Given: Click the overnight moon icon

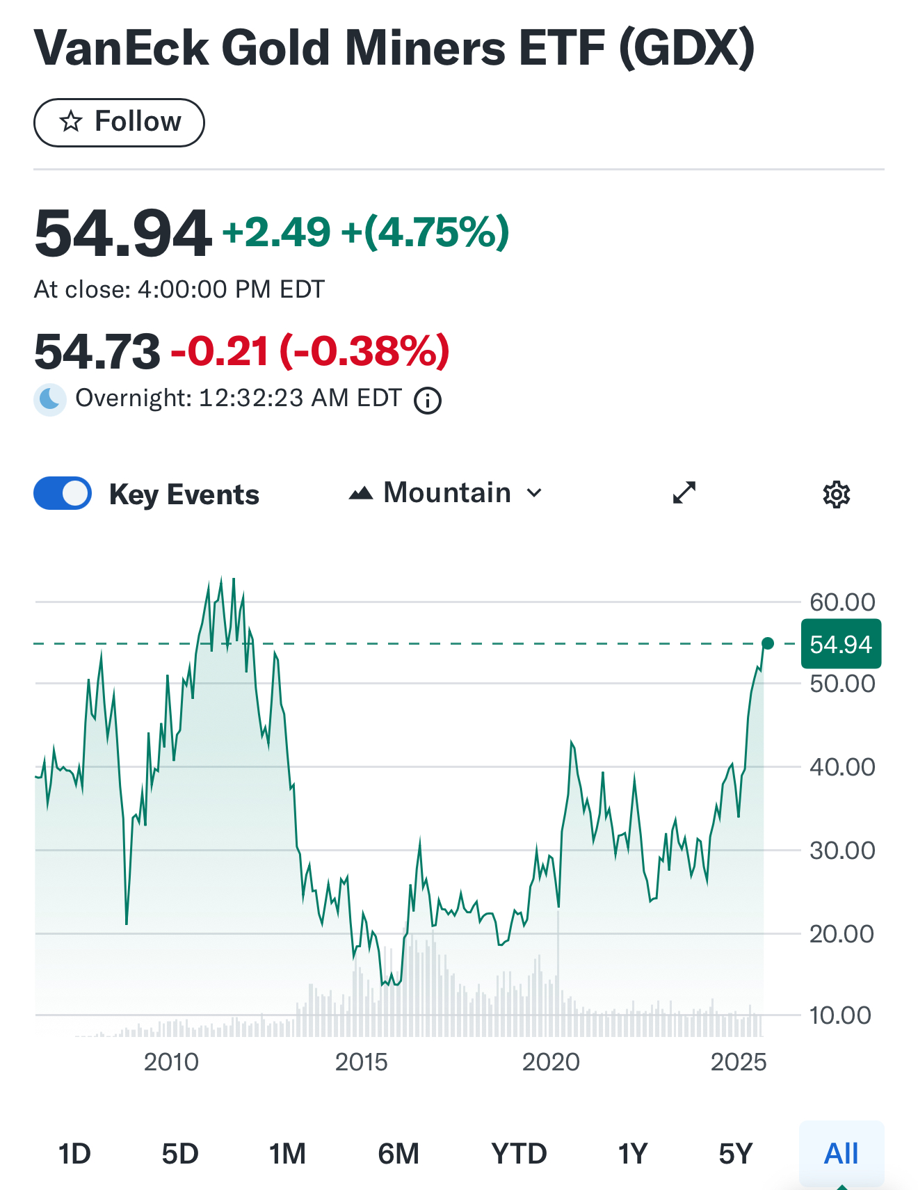Looking at the screenshot, I should pyautogui.click(x=50, y=399).
